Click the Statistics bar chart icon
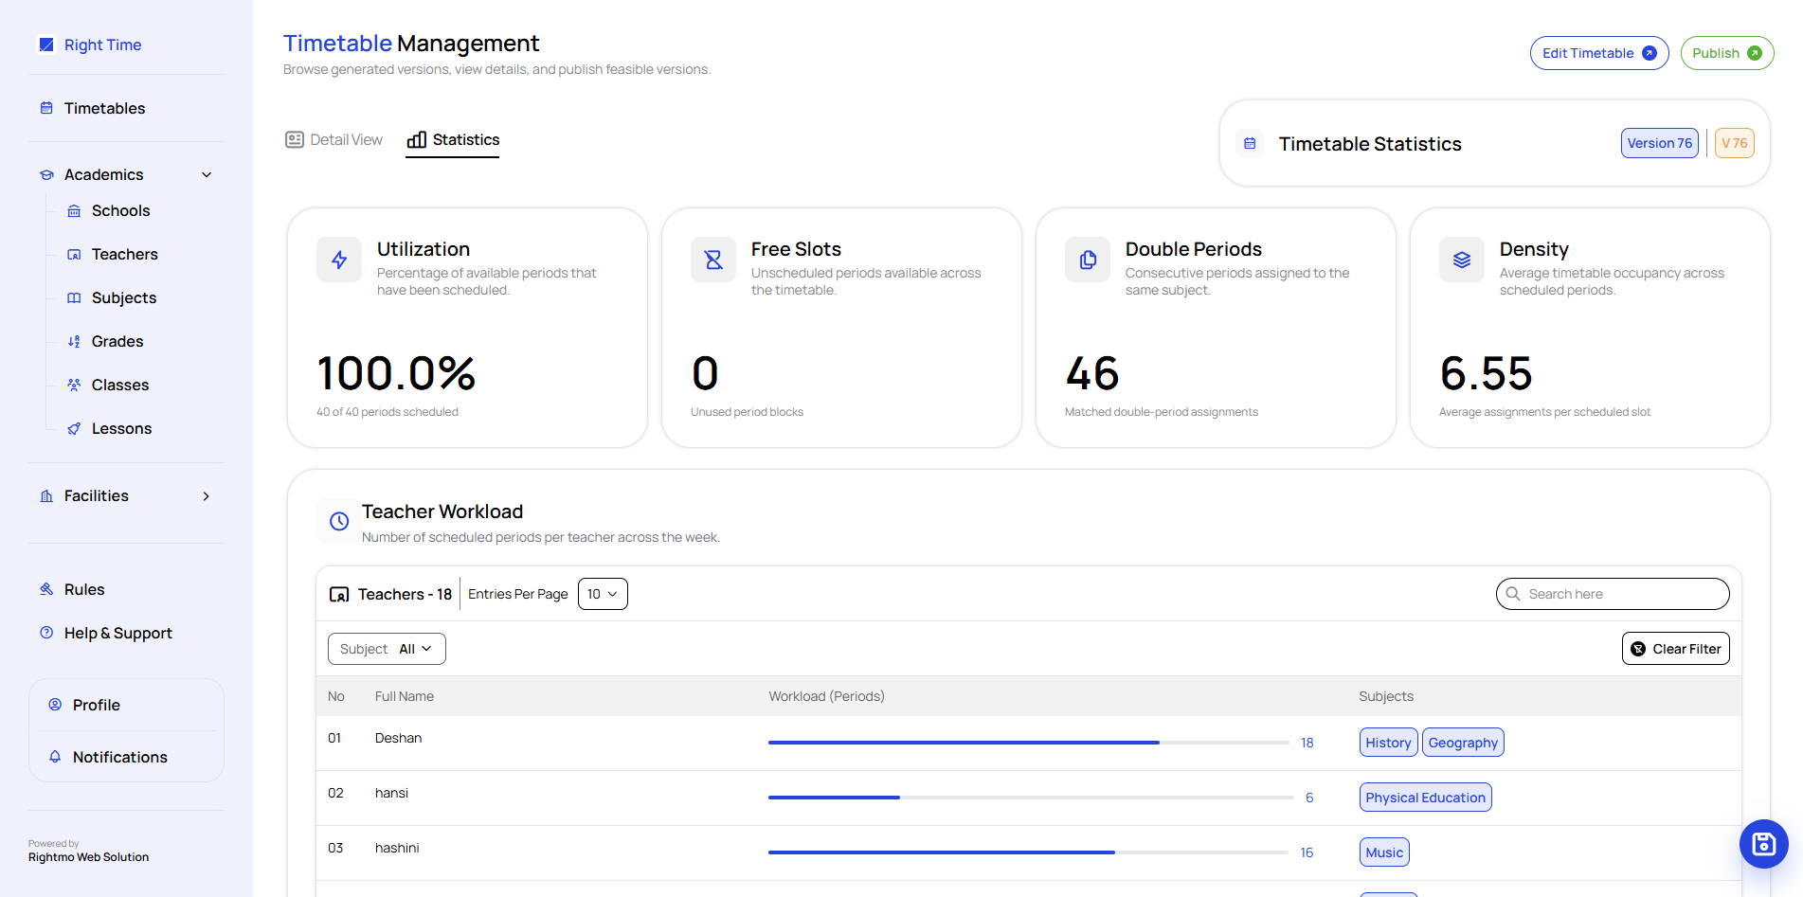 417,140
